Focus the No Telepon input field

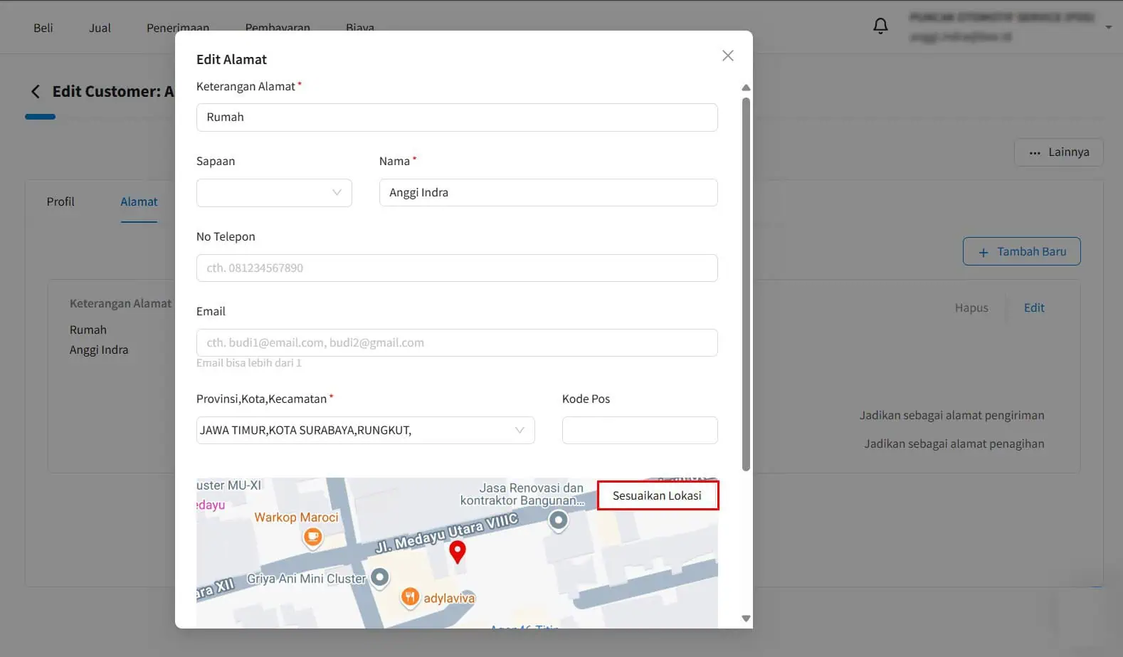pyautogui.click(x=457, y=268)
